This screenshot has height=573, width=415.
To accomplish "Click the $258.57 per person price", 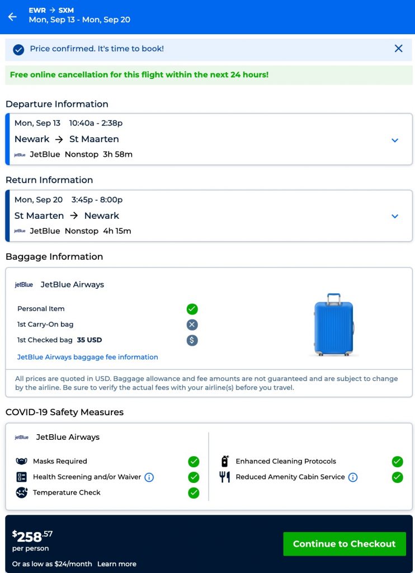I will pos(32,537).
